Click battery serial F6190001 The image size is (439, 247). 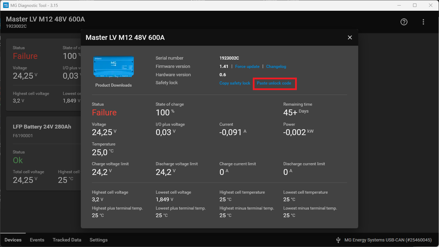23,136
